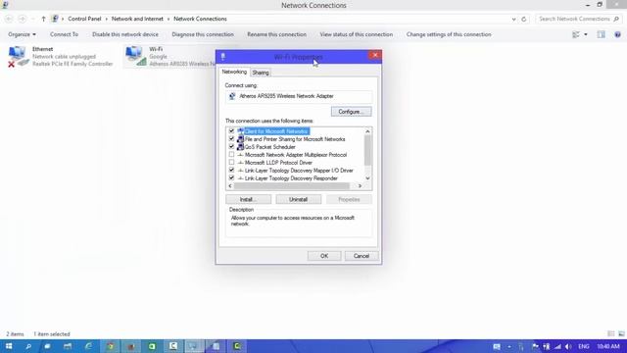Click Disable this network device
Screen dimensions: 627x353
[125, 35]
